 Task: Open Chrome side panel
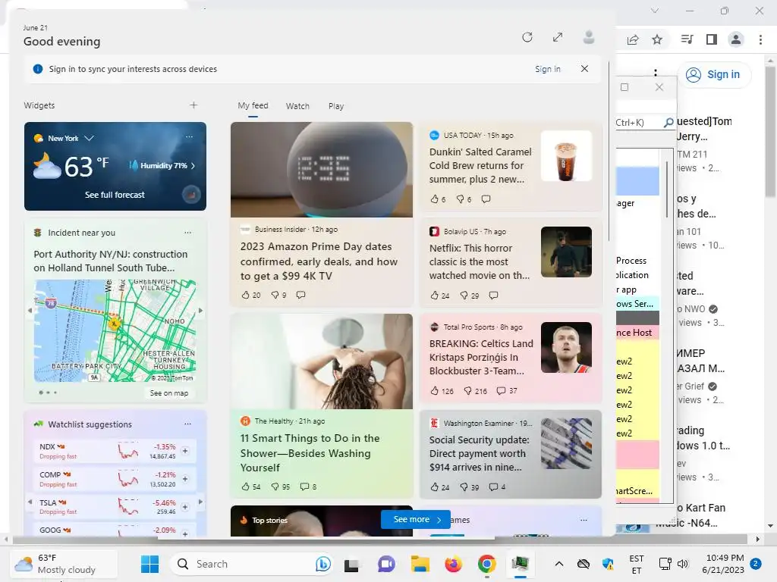(712, 39)
